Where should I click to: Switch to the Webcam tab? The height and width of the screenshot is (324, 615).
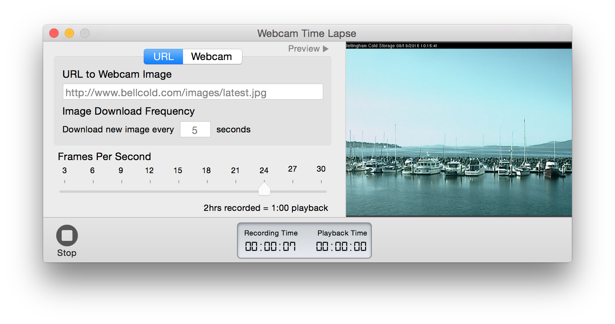(212, 57)
